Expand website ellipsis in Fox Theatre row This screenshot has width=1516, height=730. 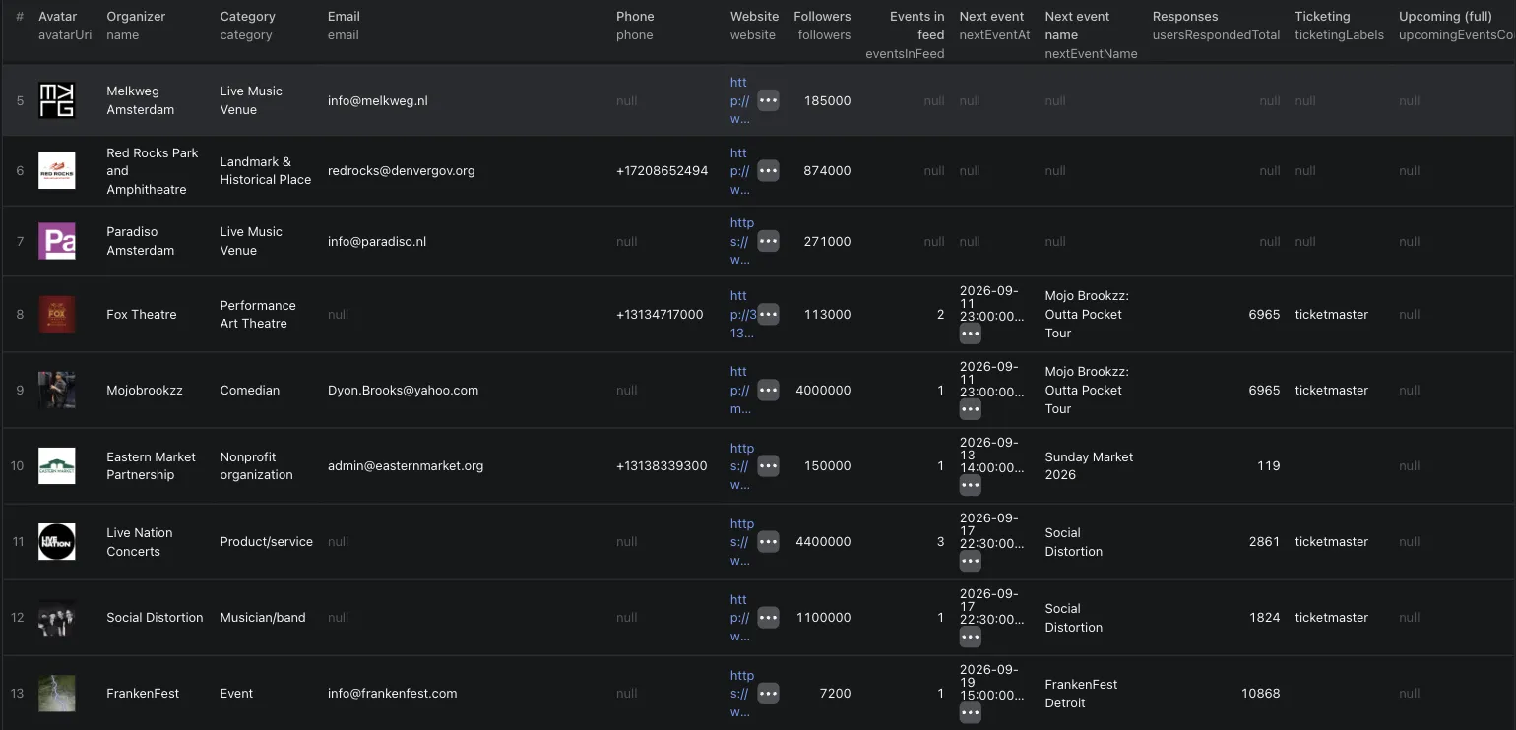click(768, 314)
